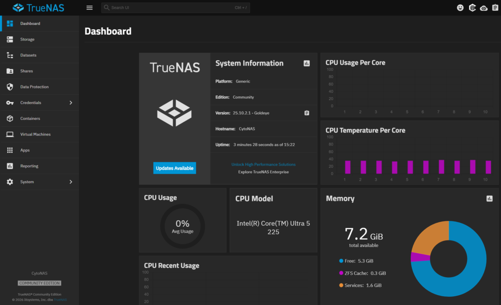Click the Virtual Machines laptop icon
Image resolution: width=501 pixels, height=305 pixels.
(10, 134)
